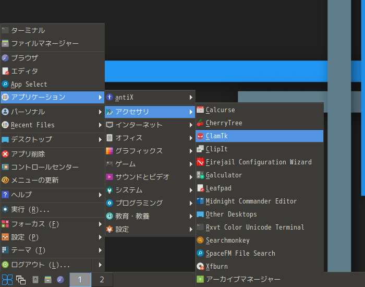Expand the ログアウト (L) submenu arrow

[100, 265]
